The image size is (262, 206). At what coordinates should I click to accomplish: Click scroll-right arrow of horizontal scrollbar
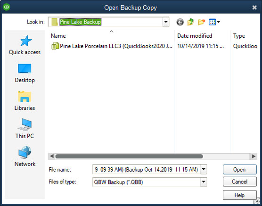(x=254, y=156)
